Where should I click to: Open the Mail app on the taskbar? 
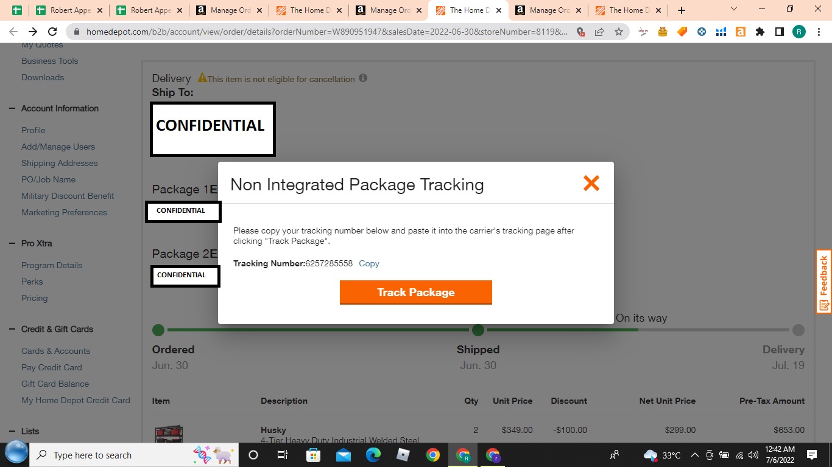tap(343, 455)
